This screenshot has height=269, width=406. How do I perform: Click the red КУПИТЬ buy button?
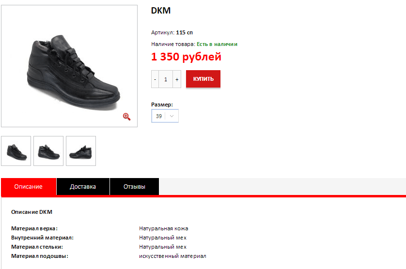click(x=203, y=79)
